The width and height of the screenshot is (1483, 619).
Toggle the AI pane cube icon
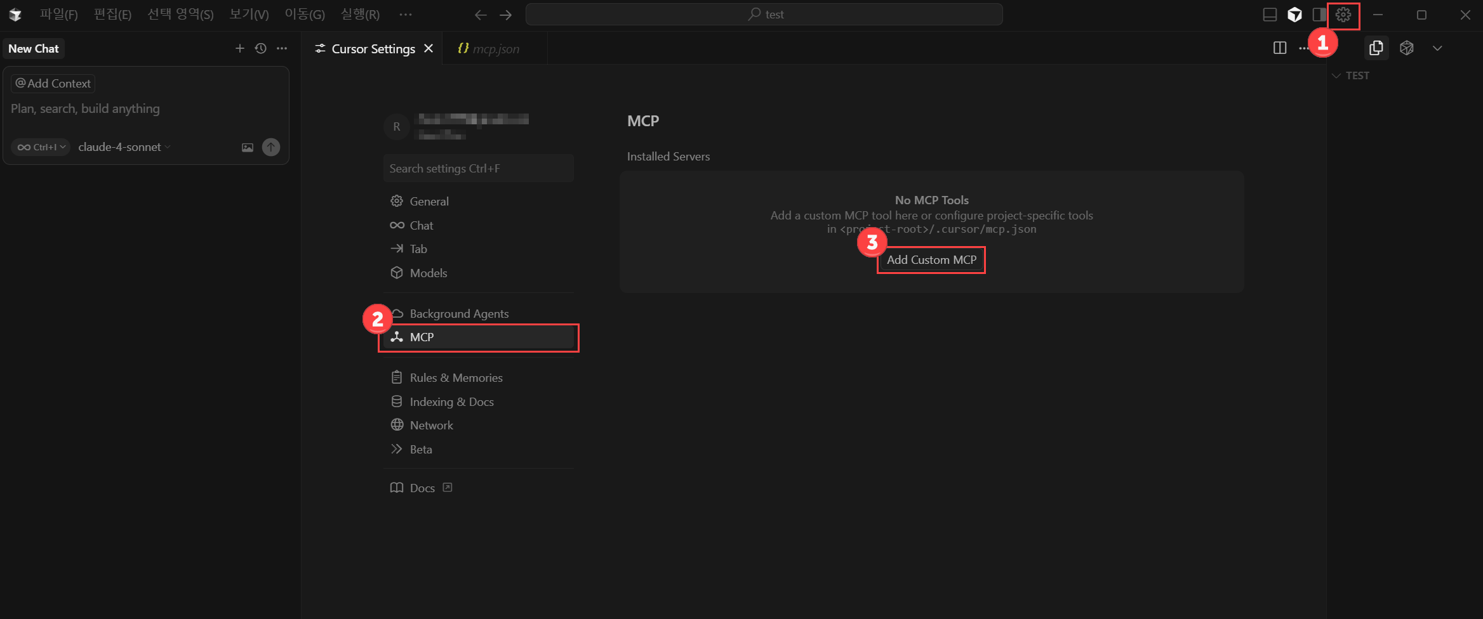tap(1294, 15)
